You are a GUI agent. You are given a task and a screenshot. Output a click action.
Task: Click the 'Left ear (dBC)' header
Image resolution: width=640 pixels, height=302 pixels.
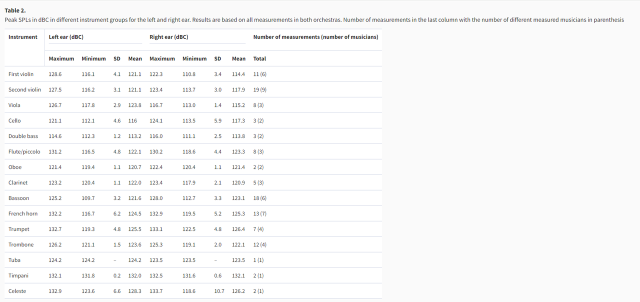66,37
